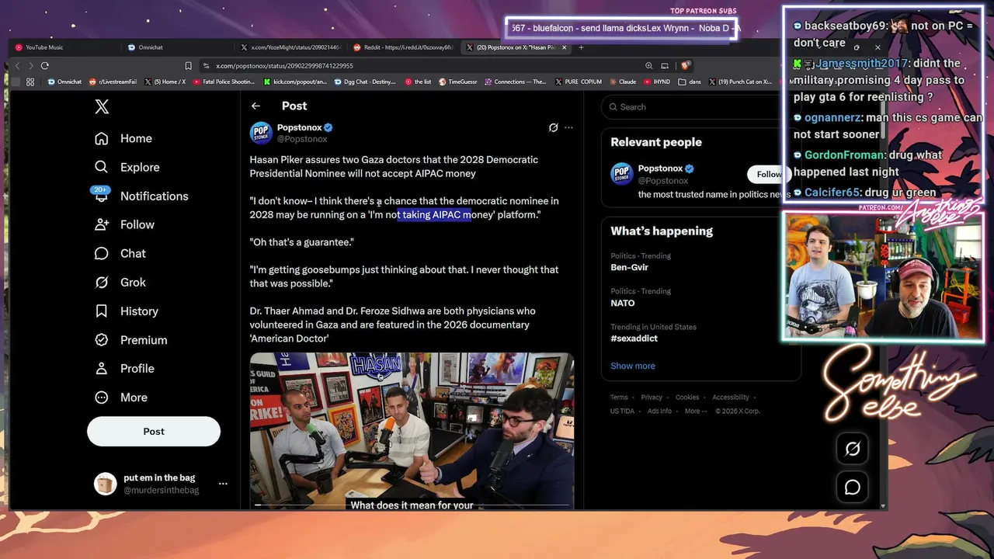Viewport: 994px width, 559px height.
Task: Open the Omnichat bookmark
Action: pyautogui.click(x=64, y=82)
